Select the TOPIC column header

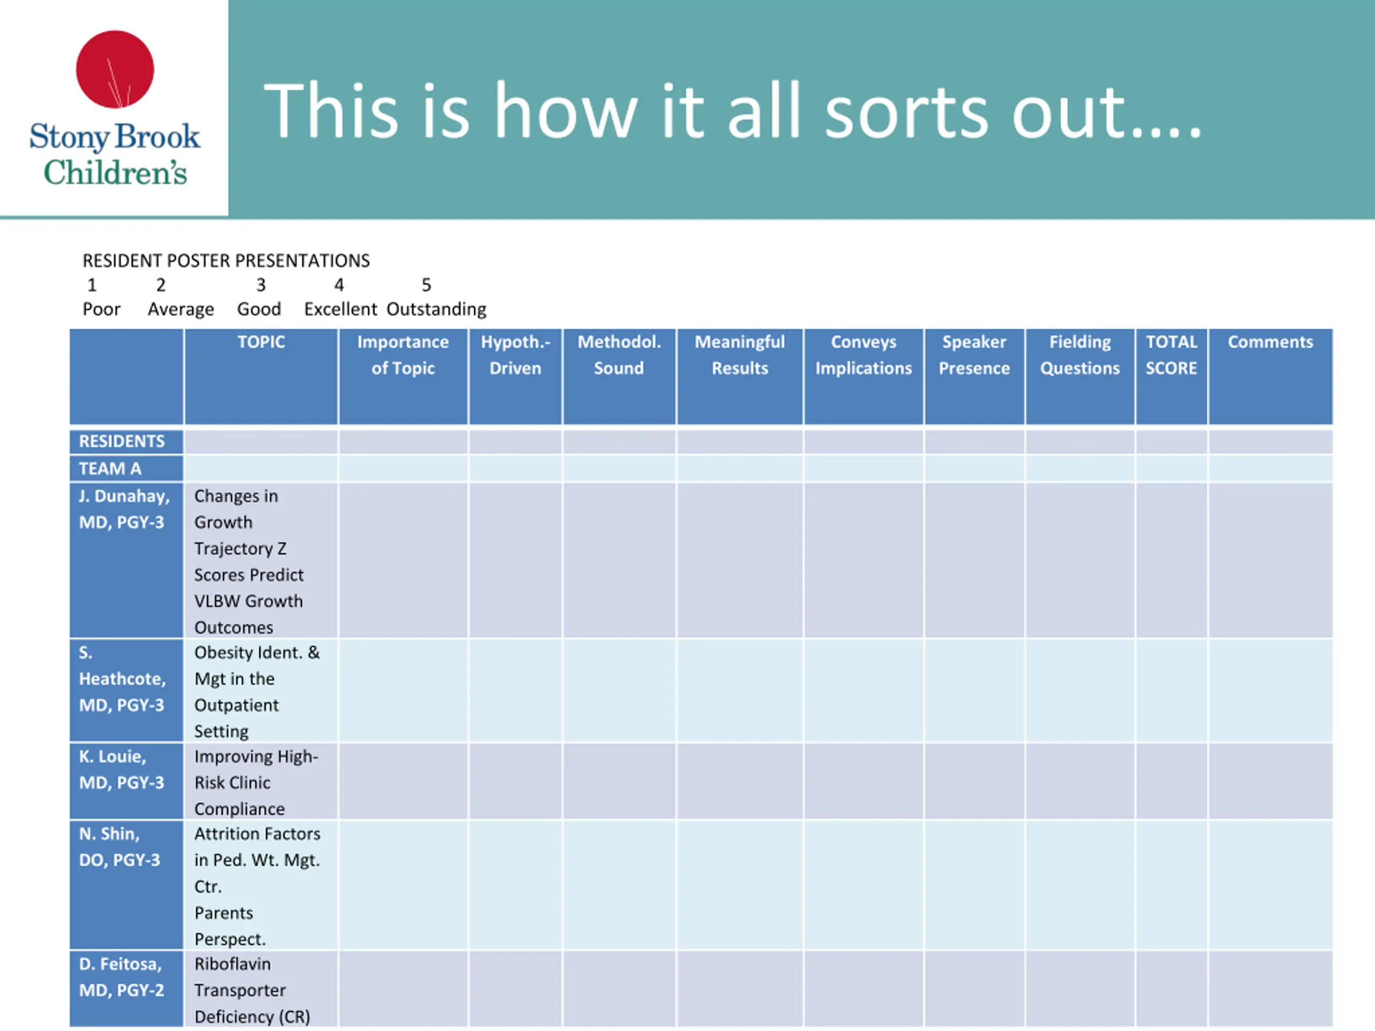pyautogui.click(x=261, y=376)
